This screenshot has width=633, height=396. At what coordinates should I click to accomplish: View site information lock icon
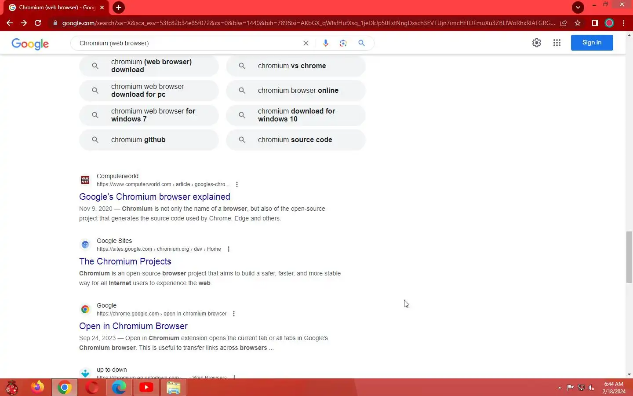(x=55, y=23)
